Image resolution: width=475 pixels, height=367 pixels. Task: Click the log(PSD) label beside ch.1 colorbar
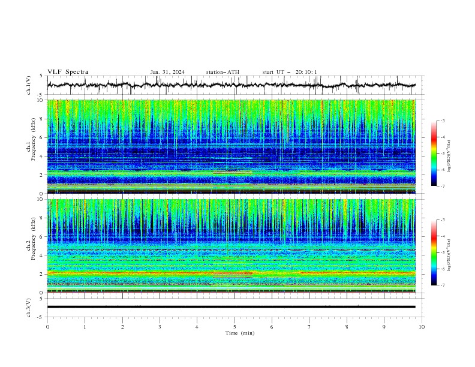449,157
